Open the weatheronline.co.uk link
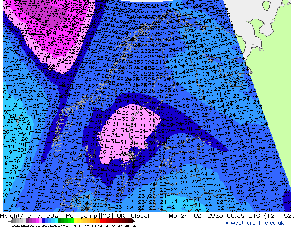The width and height of the screenshot is (294, 227). coord(255,223)
